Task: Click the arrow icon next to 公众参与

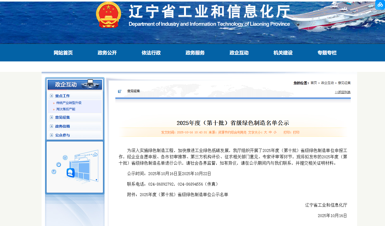Action: click(52, 135)
